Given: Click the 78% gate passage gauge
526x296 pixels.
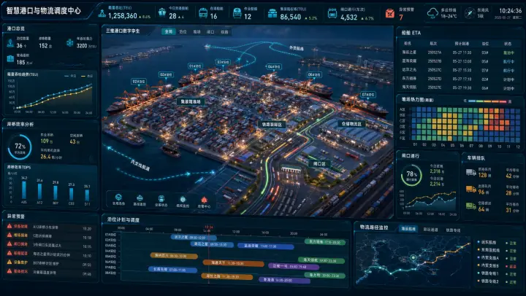Looking at the screenshot, I should click(x=411, y=176).
